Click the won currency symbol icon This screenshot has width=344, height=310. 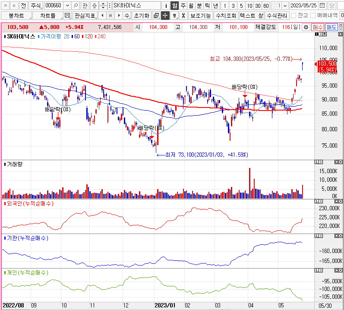click(x=174, y=16)
